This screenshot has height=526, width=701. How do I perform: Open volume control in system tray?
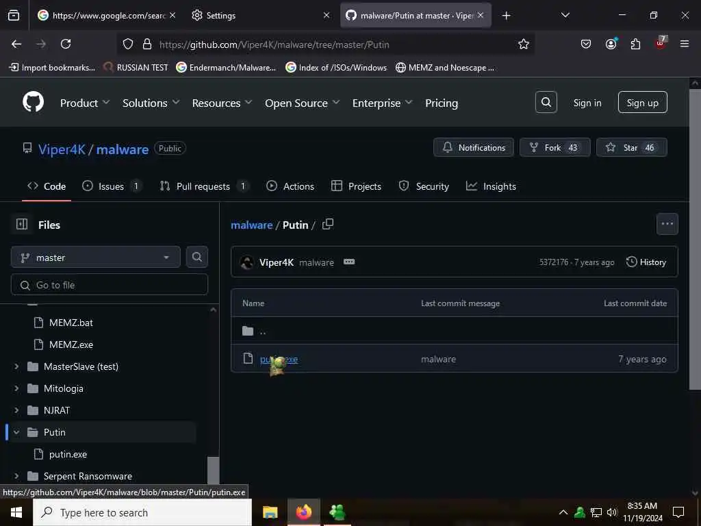pyautogui.click(x=611, y=512)
